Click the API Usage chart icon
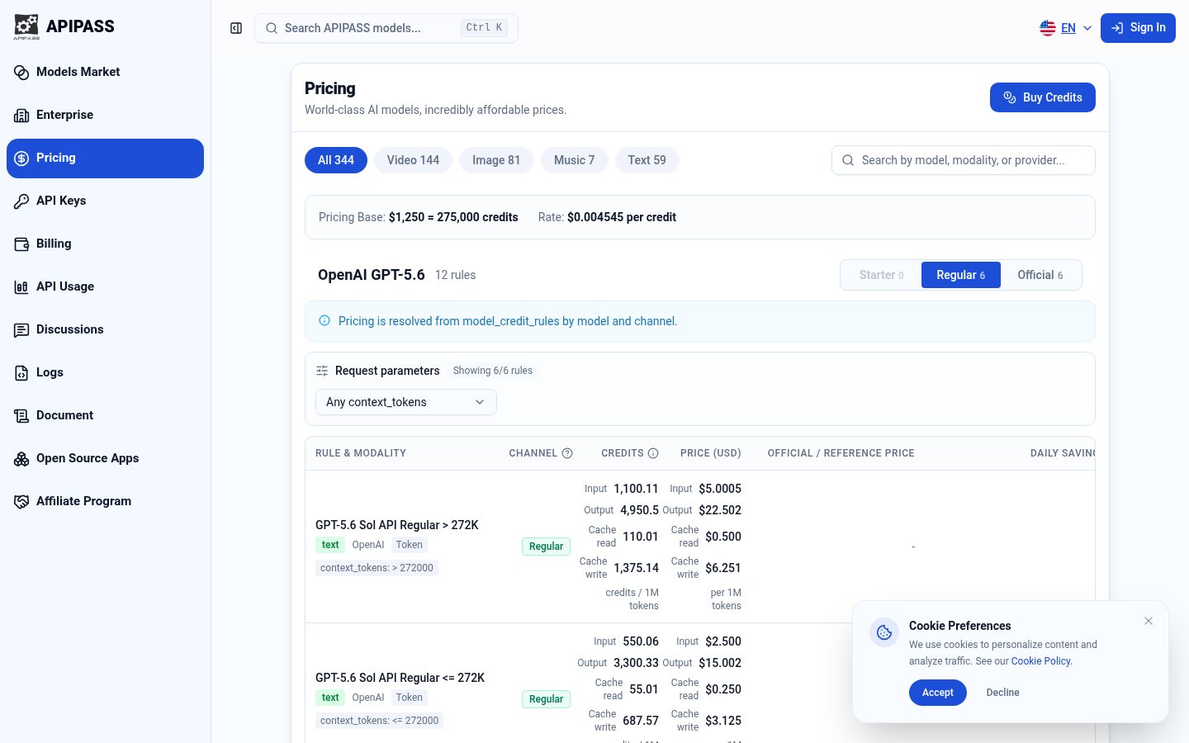Image resolution: width=1189 pixels, height=743 pixels. pyautogui.click(x=21, y=287)
